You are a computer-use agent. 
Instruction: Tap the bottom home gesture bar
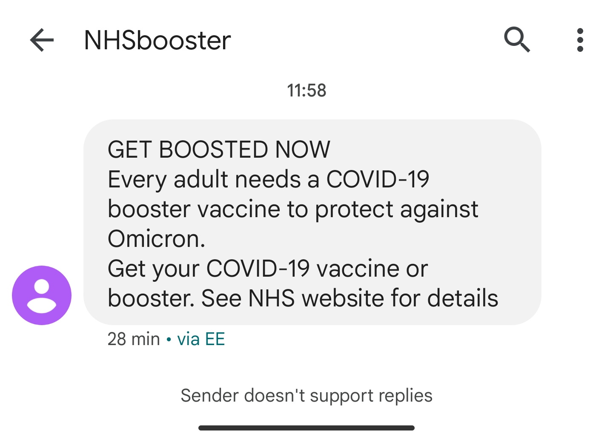point(306,428)
